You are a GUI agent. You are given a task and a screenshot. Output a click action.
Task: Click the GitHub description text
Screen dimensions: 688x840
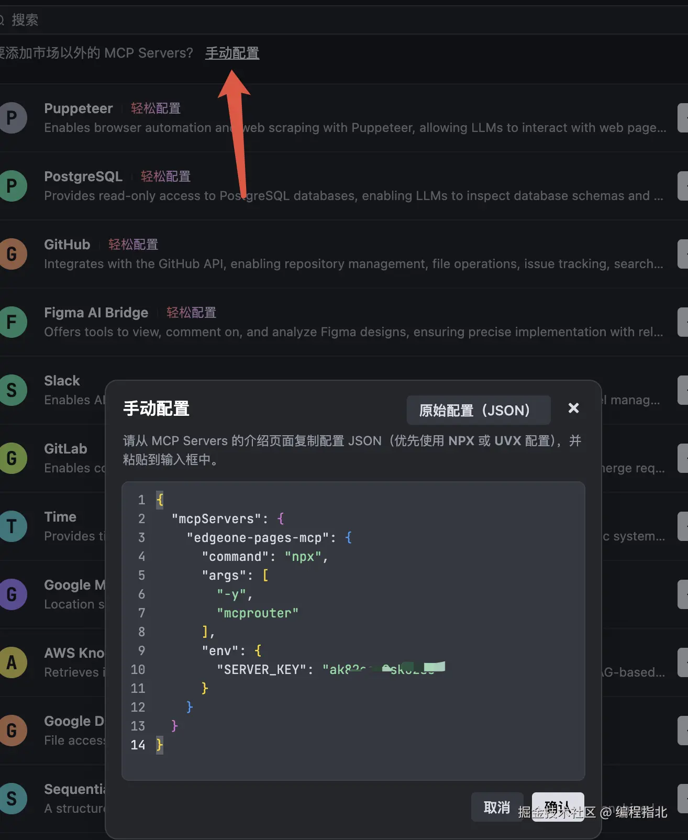pyautogui.click(x=353, y=264)
